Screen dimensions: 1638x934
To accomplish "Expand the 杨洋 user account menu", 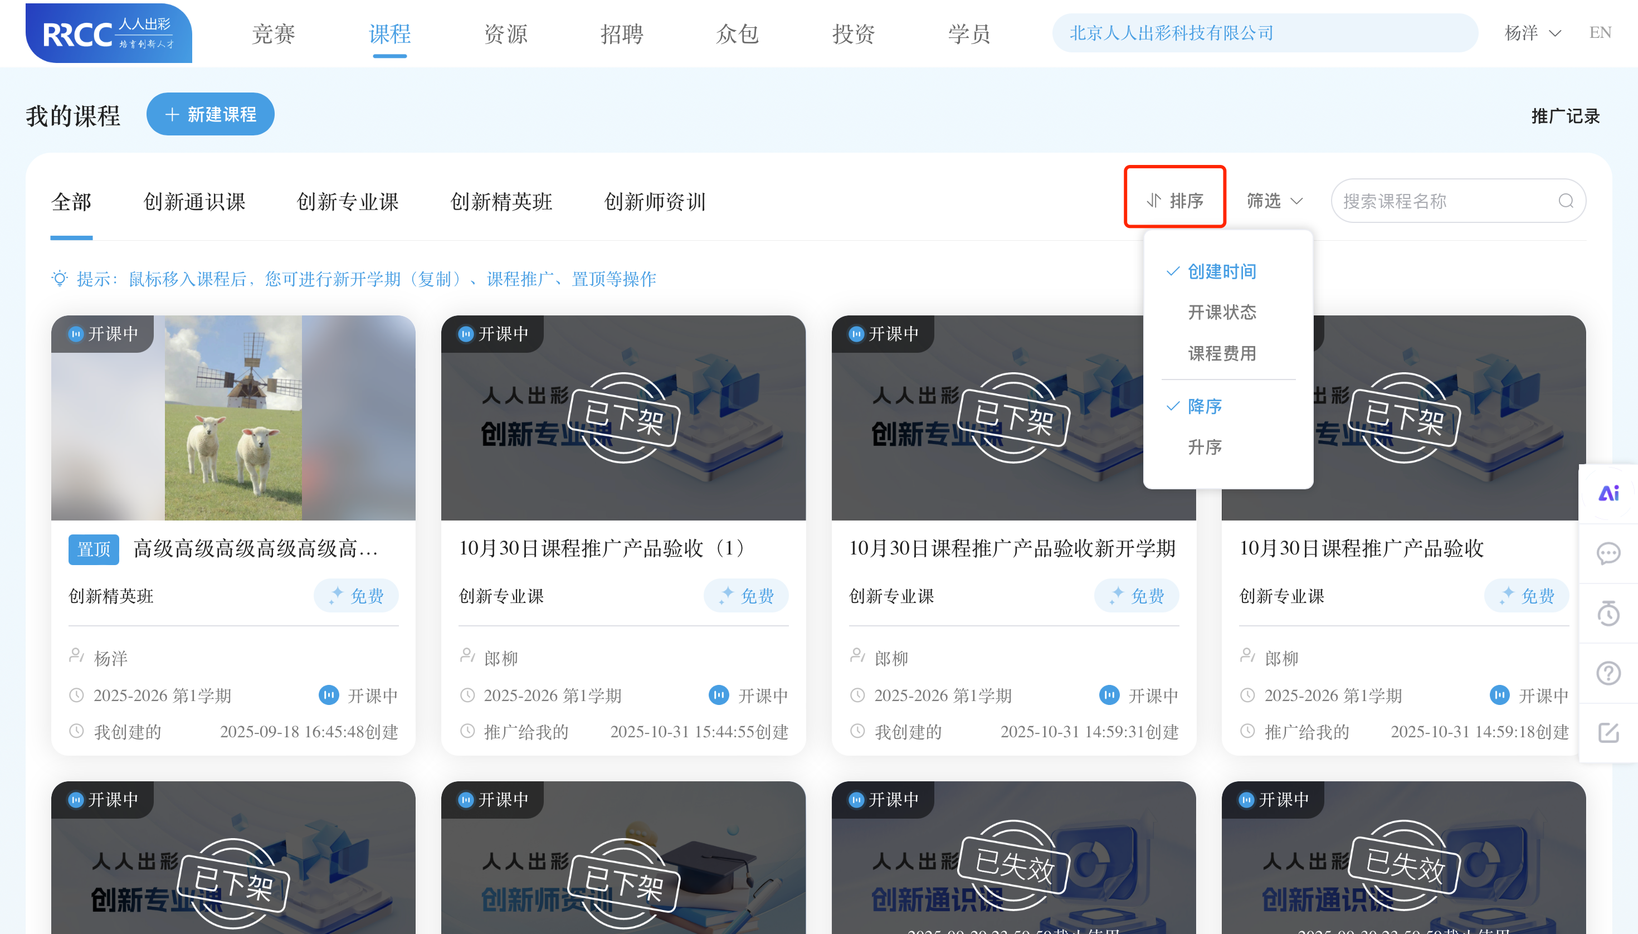I will pos(1532,33).
